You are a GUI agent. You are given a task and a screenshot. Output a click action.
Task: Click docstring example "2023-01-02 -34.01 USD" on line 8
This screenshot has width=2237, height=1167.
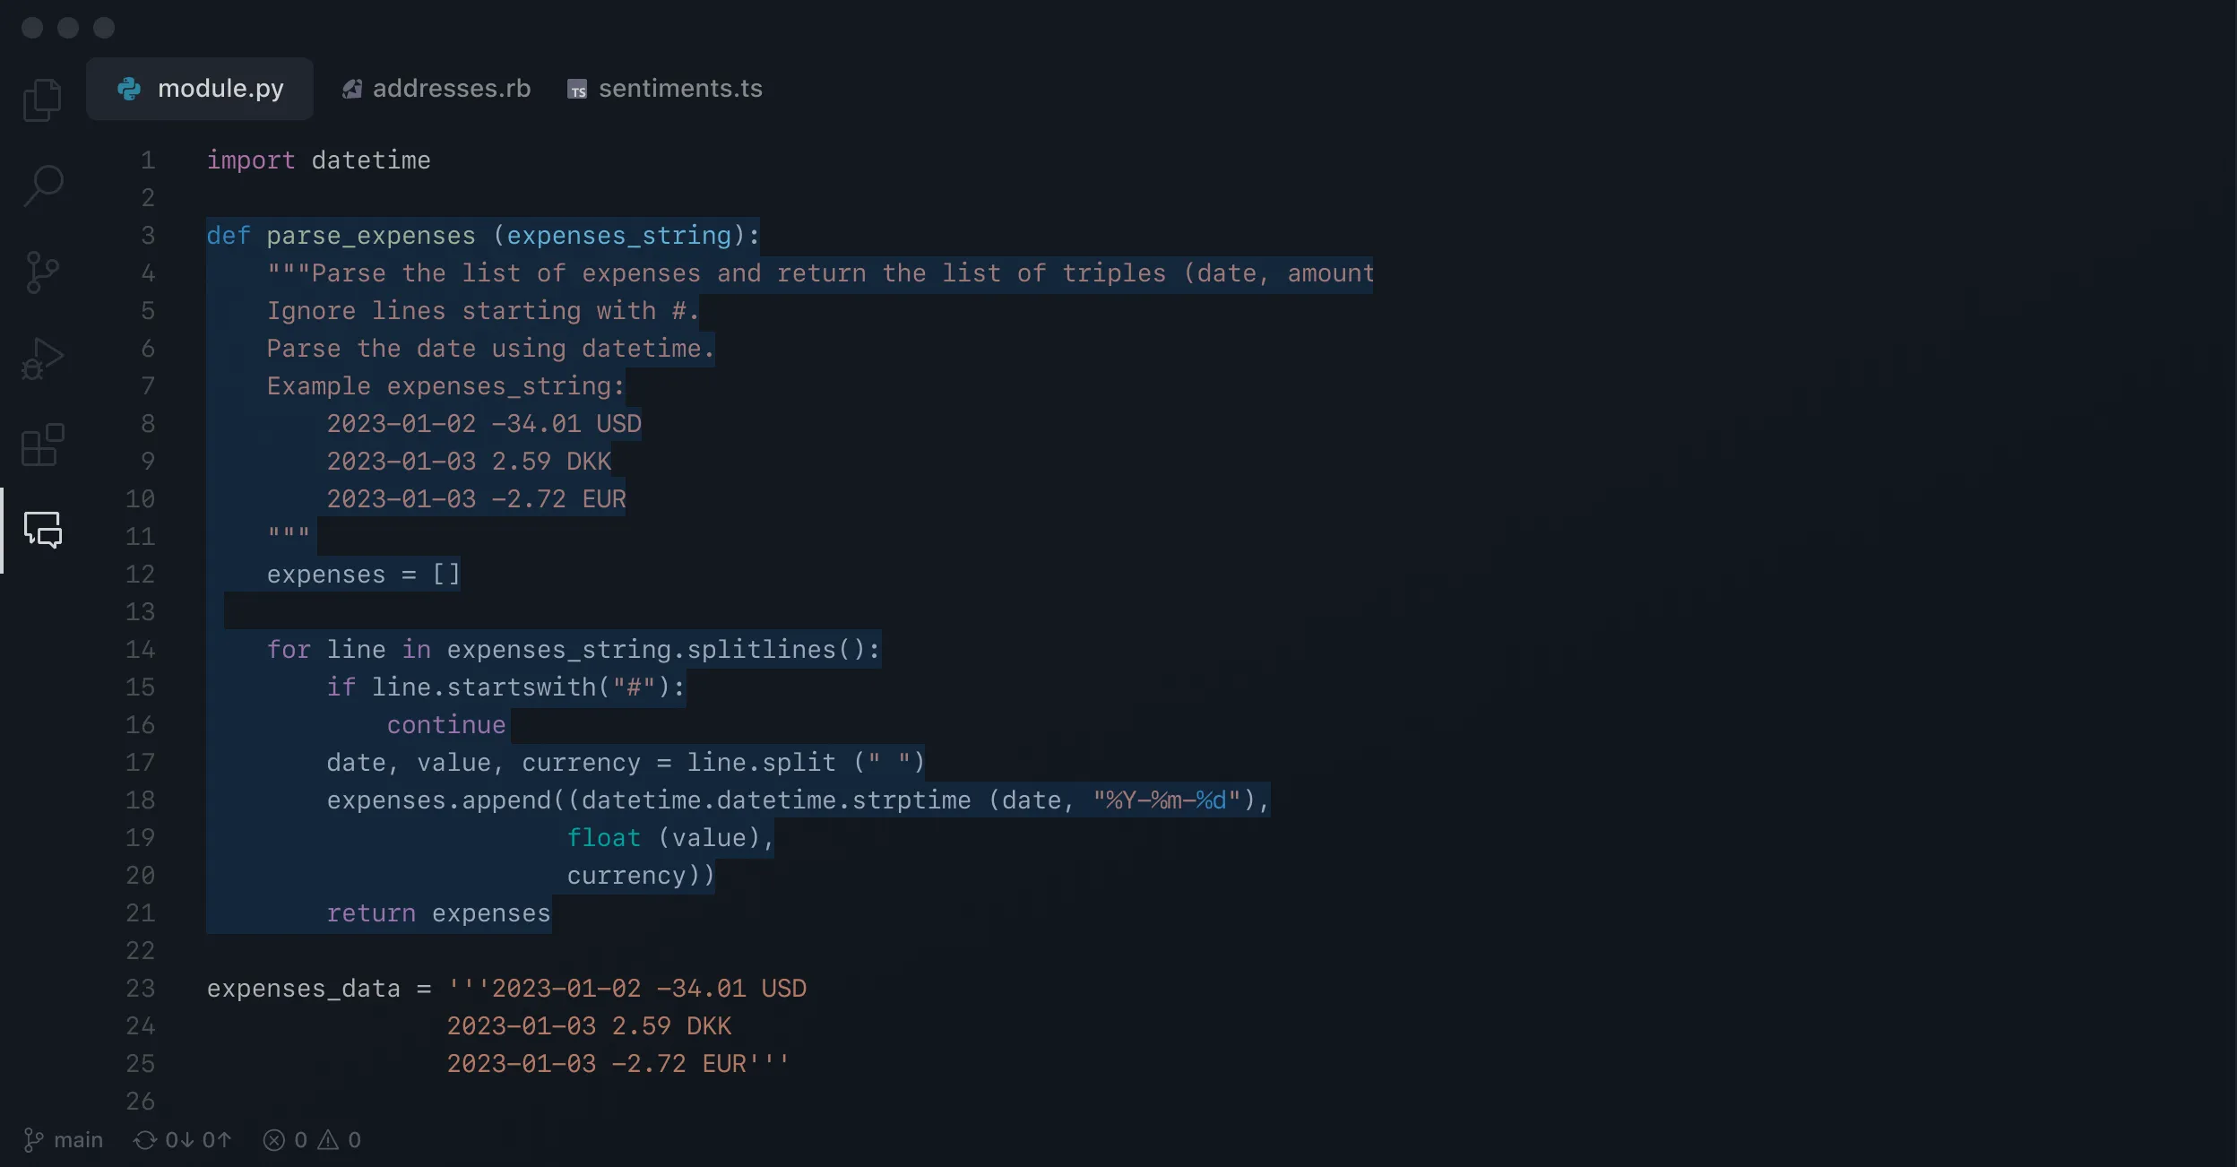pyautogui.click(x=484, y=424)
